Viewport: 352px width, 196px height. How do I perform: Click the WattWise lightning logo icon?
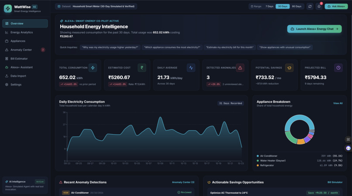8,9
